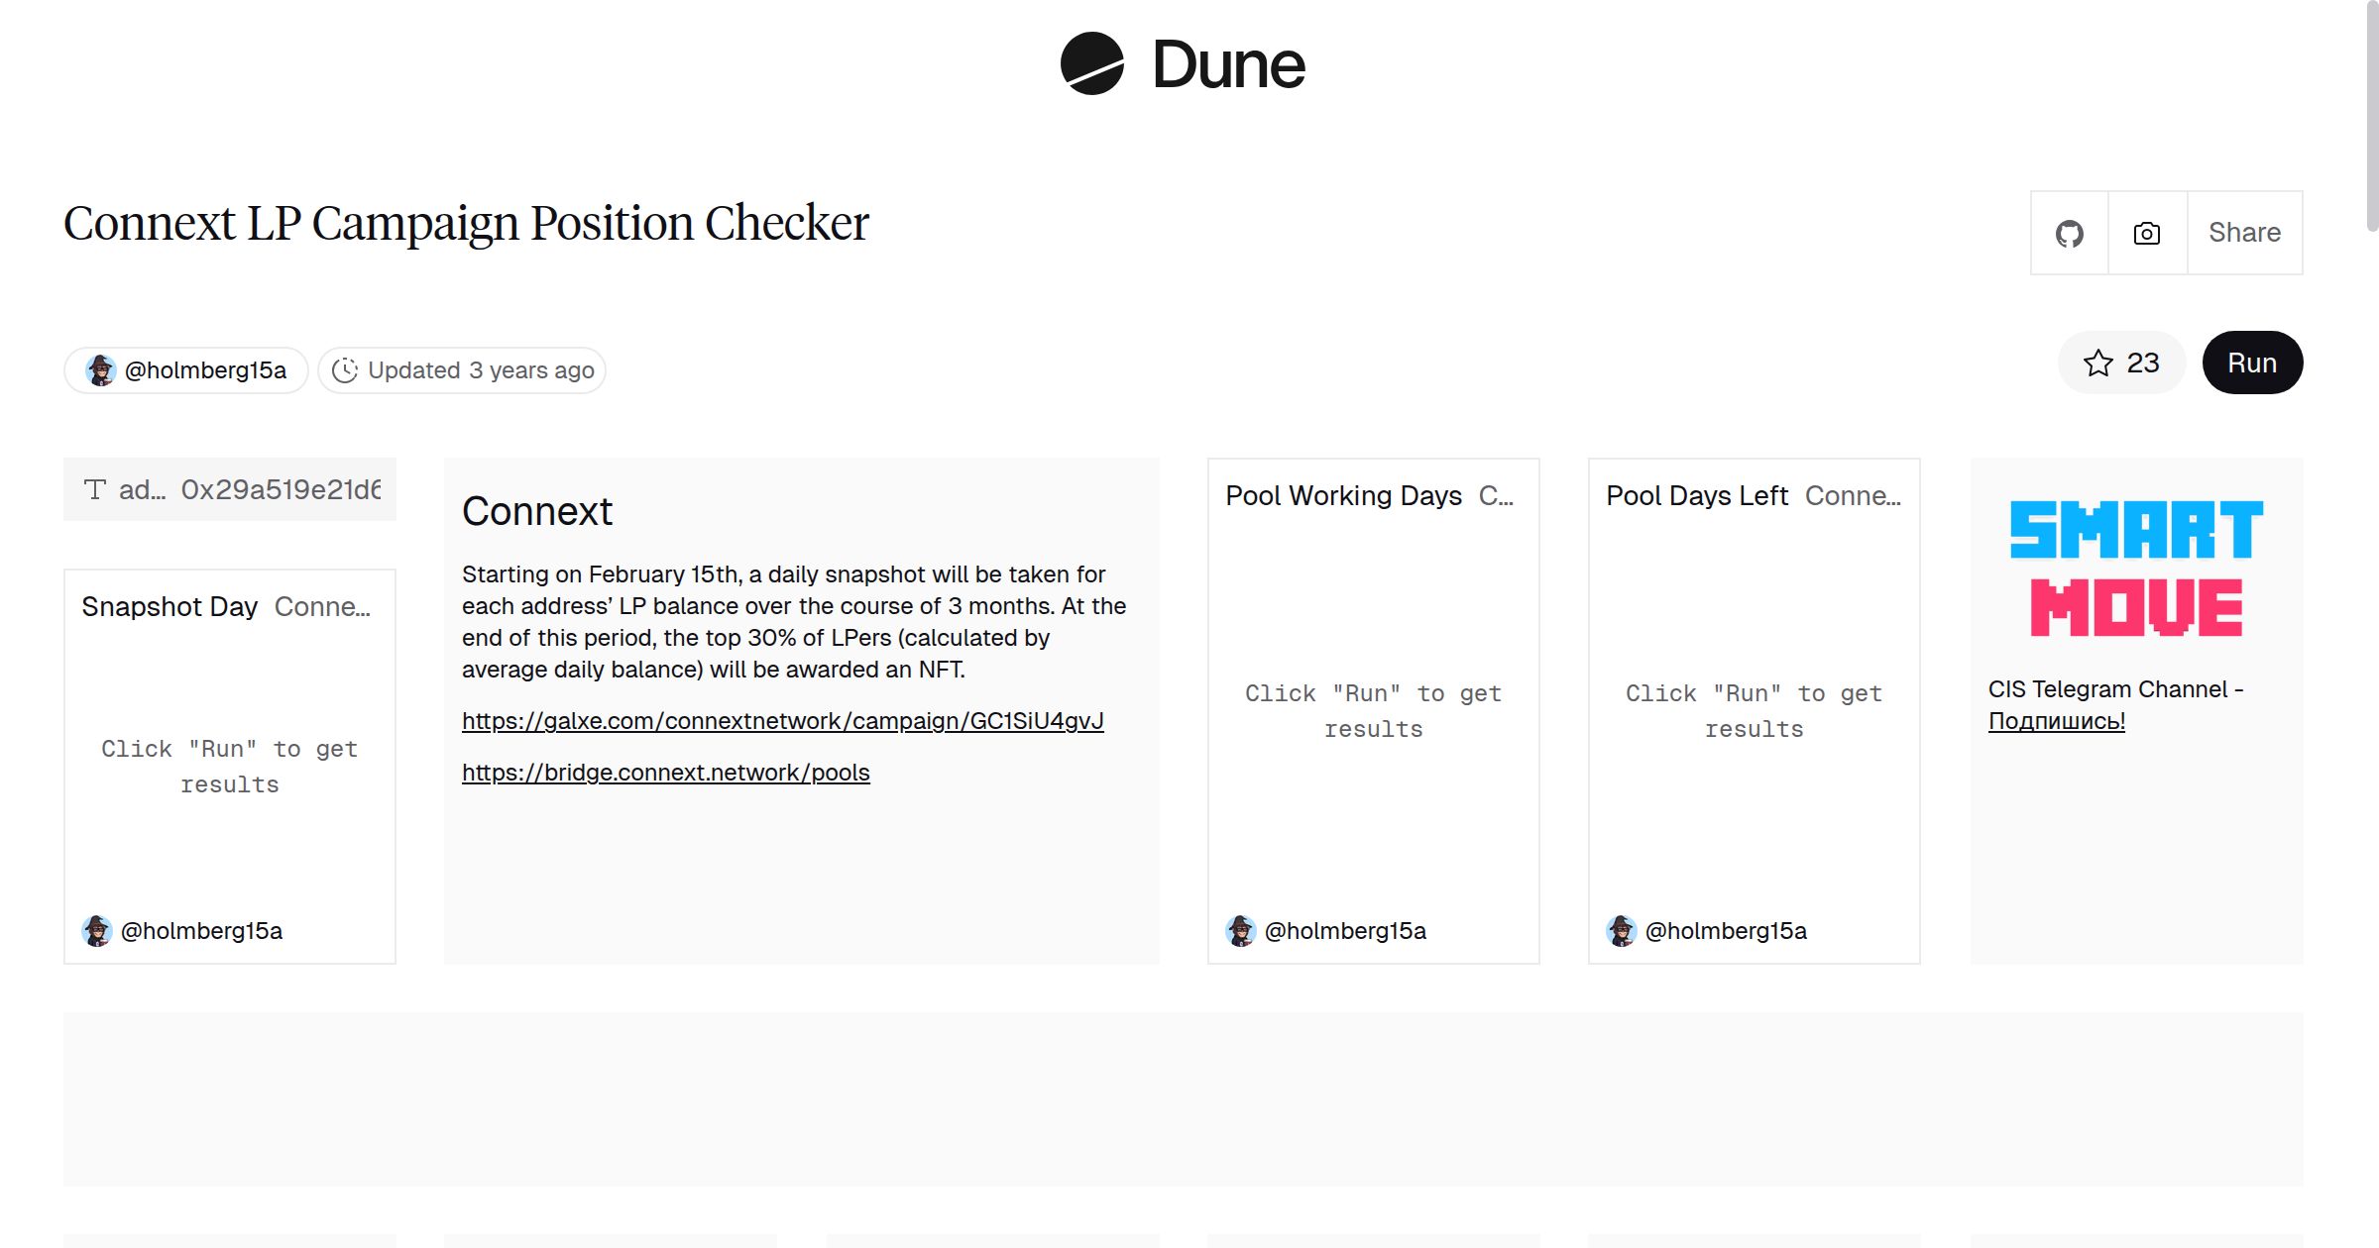Click the avatar on the Pool Days Left widget
Viewport: 2379px width, 1248px height.
[x=1622, y=930]
